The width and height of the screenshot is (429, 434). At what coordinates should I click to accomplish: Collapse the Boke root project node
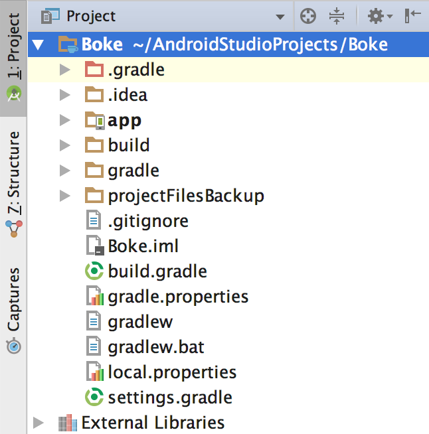coord(38,45)
